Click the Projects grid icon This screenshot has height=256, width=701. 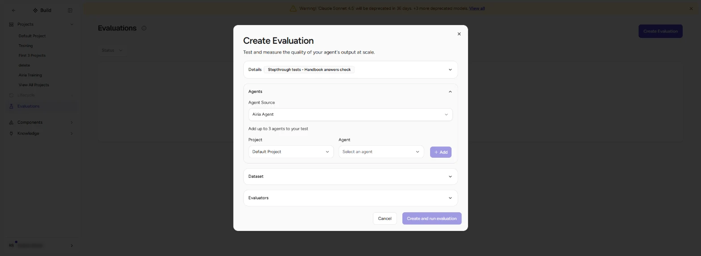11,25
